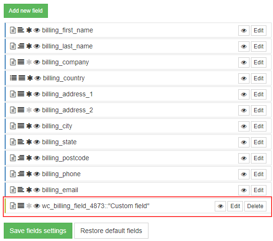Viewport: 273px width, 241px height.
Task: Edit the wc_billing_field_4873 custom field
Action: [x=235, y=206]
